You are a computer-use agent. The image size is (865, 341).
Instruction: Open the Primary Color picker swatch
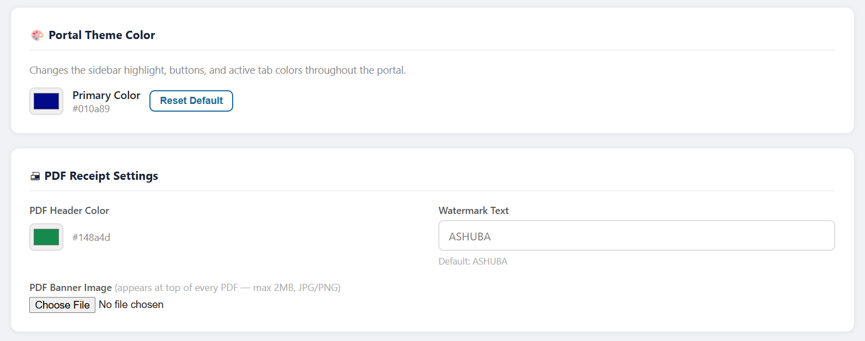coord(46,101)
